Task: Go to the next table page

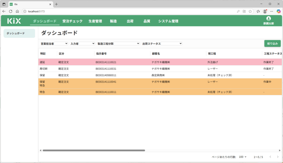Action: pyautogui.click(x=278, y=157)
